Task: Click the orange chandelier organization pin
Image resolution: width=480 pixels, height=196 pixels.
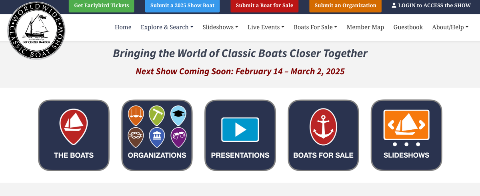Action: pos(136,115)
